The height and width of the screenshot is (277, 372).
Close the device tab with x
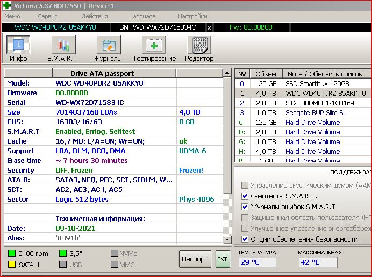point(209,27)
